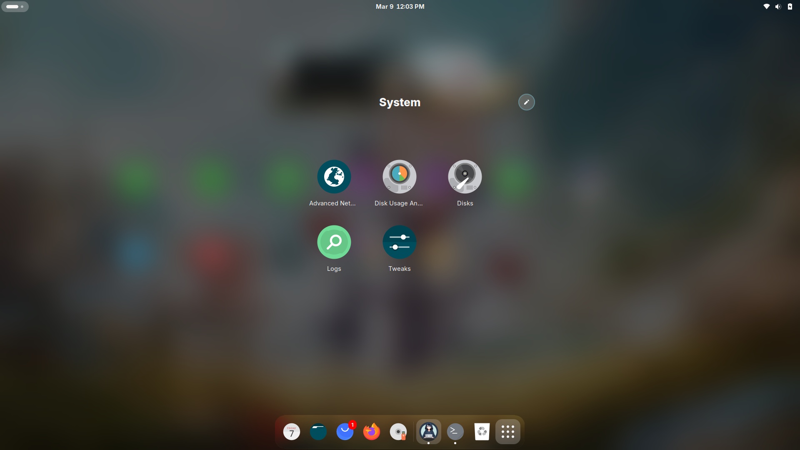This screenshot has height=450, width=800.
Task: Open GNOME Tweaks
Action: [x=399, y=242]
